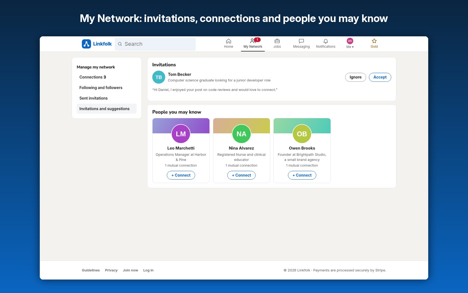Viewport: 468px width, 293px height.
Task: Open Jobs briefcase icon
Action: (x=277, y=41)
